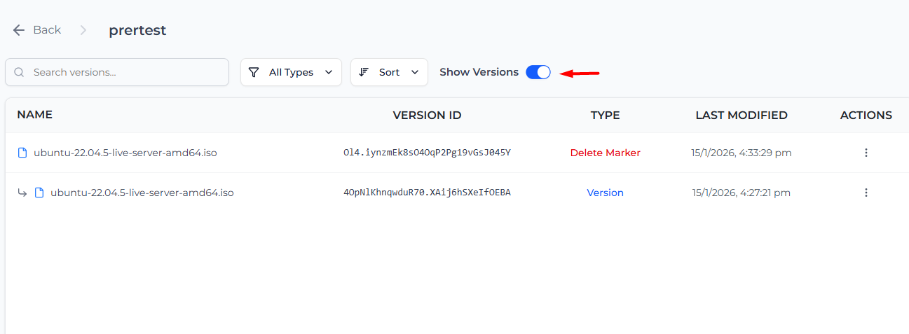This screenshot has width=909, height=334.
Task: Click the Back arrow icon
Action: (19, 30)
